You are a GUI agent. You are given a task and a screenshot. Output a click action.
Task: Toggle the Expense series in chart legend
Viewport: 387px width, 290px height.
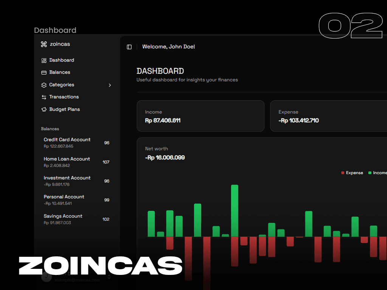(352, 173)
